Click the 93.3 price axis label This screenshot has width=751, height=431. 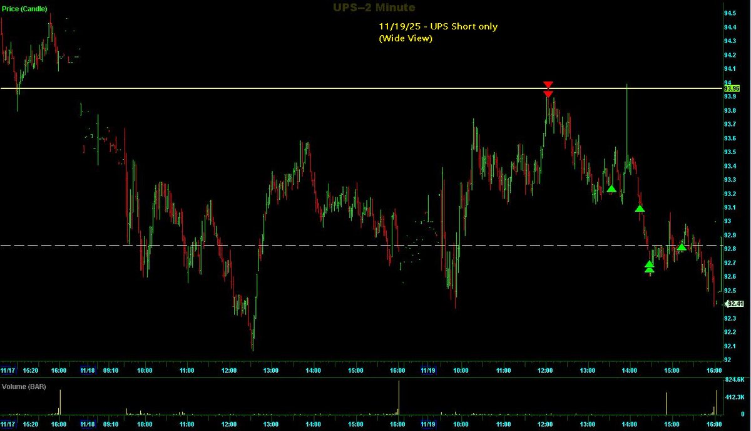pyautogui.click(x=730, y=179)
